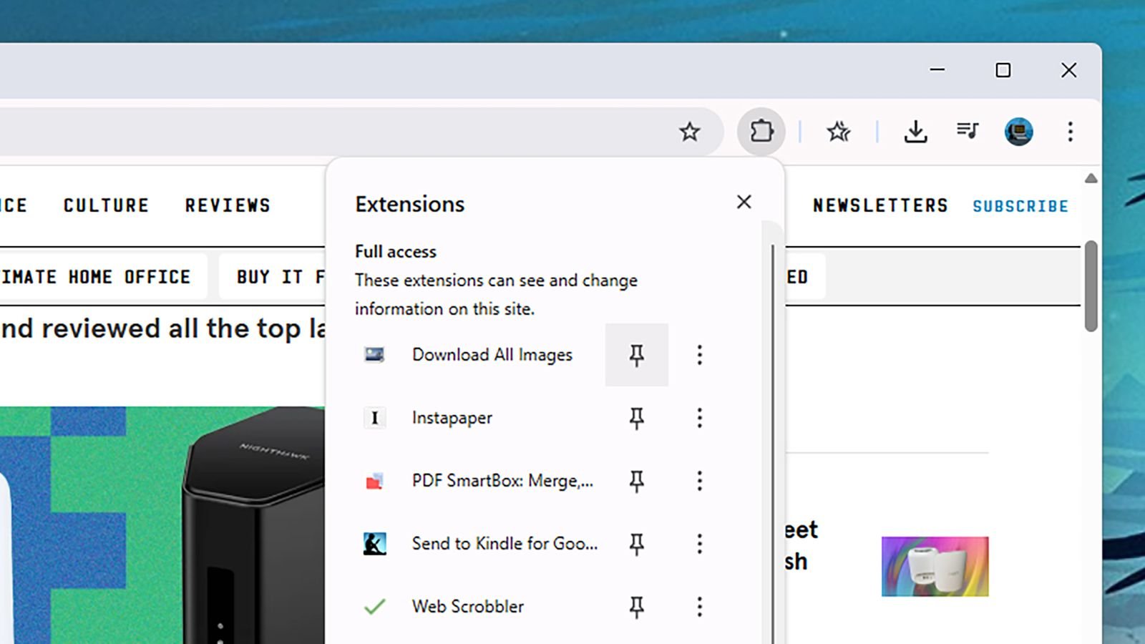The width and height of the screenshot is (1145, 644).
Task: Open the browser profile avatar
Action: click(1019, 131)
